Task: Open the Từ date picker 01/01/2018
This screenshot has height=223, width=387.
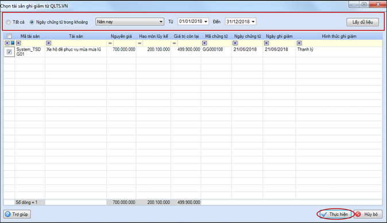Action: coord(193,21)
